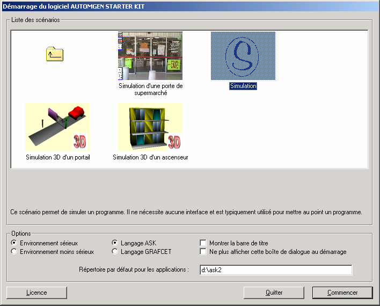Open the Licence button
The width and height of the screenshot is (380, 306).
(x=36, y=293)
